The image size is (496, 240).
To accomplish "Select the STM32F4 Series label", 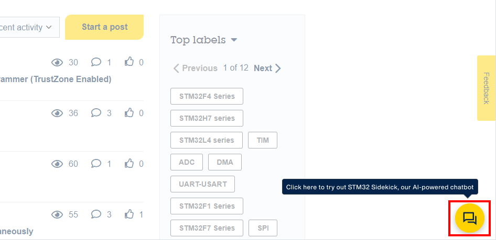I will click(x=207, y=96).
